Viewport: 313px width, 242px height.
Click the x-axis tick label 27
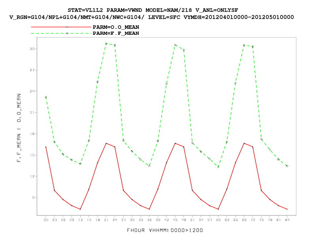coord(123,220)
